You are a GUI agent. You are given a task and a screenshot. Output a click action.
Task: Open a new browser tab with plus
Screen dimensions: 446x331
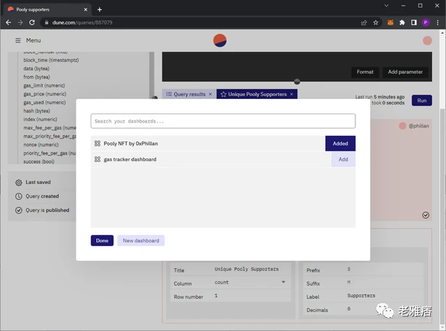pos(100,9)
